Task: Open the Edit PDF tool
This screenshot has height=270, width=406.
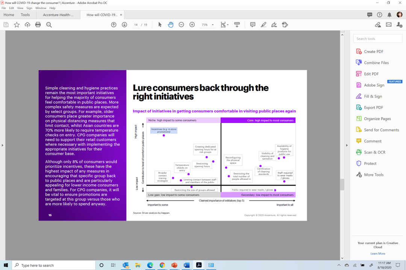Action: click(371, 74)
